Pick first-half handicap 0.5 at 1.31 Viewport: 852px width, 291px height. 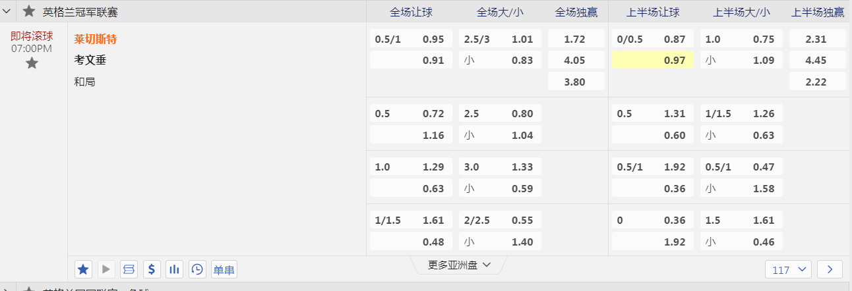tap(653, 113)
